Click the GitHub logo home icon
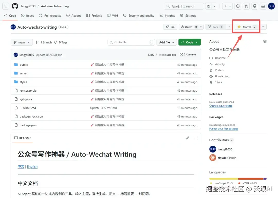This screenshot has height=198, width=278. coord(15,6)
